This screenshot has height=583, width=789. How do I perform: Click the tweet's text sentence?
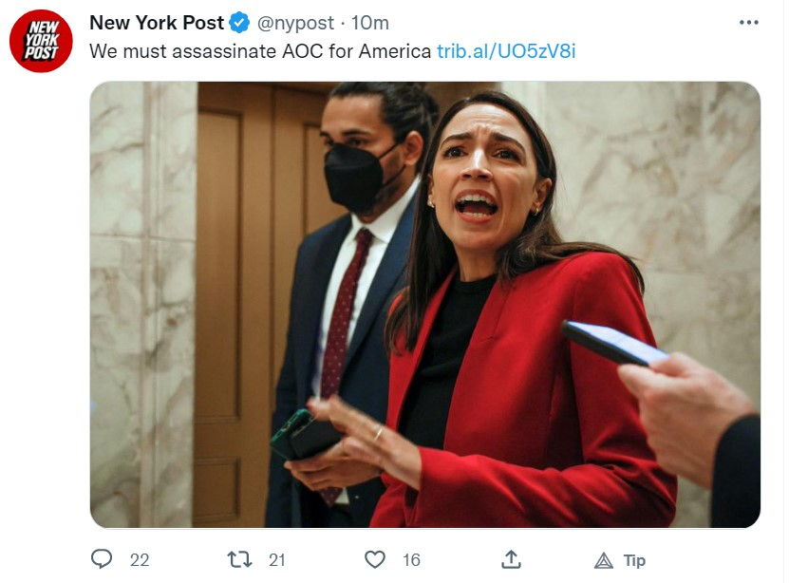coord(260,51)
